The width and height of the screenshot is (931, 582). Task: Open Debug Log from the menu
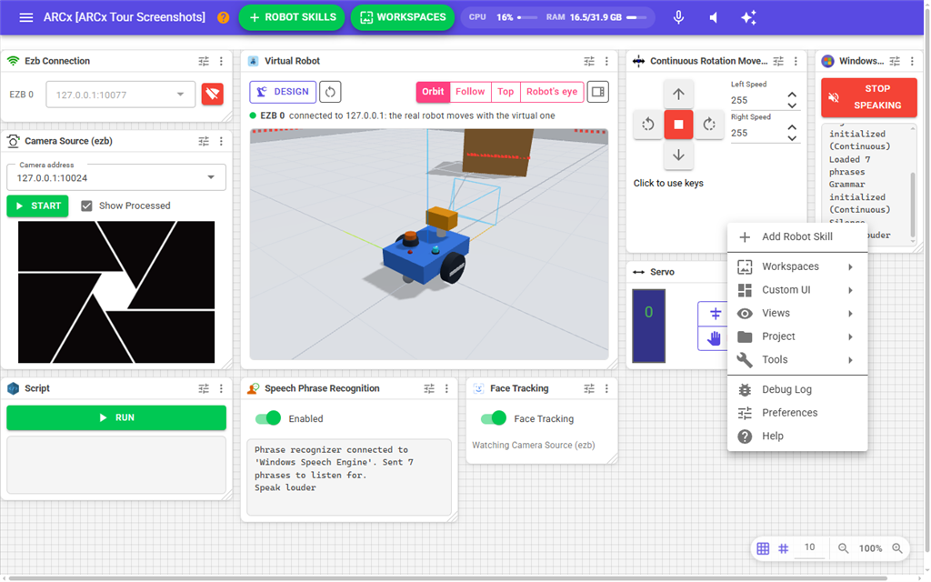pyautogui.click(x=797, y=389)
